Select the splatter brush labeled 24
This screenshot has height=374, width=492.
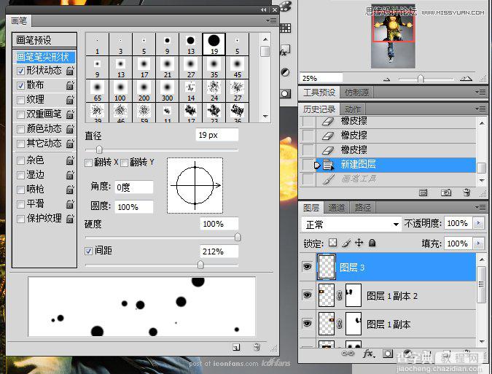pos(214,91)
